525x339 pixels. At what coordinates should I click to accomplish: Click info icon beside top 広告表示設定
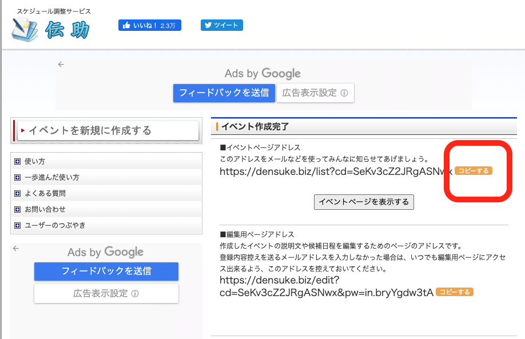pos(344,93)
